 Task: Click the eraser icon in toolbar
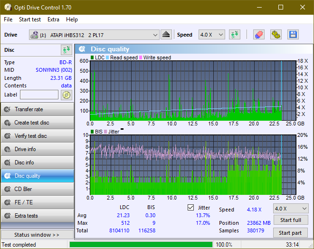[x=259, y=35]
